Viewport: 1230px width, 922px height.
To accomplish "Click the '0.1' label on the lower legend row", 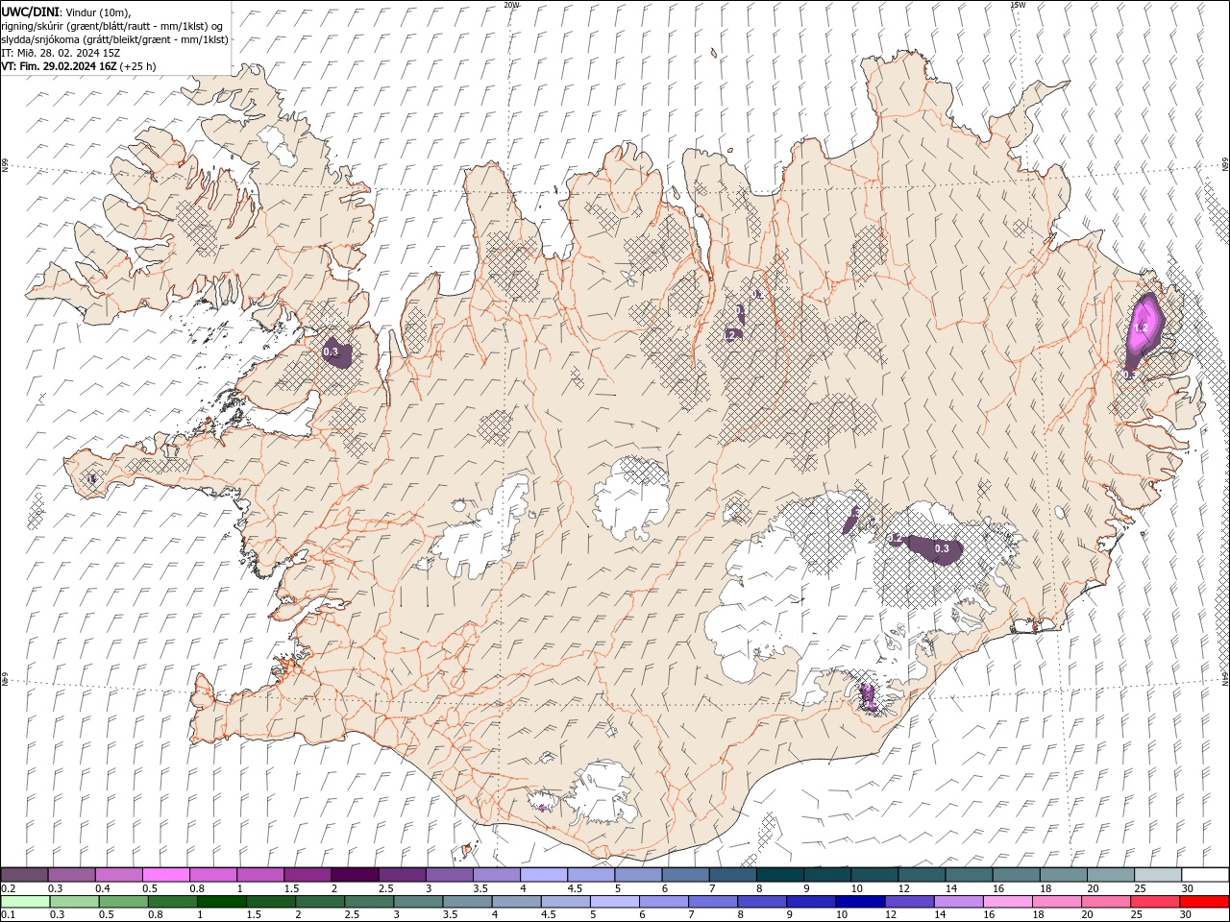I will (8, 915).
